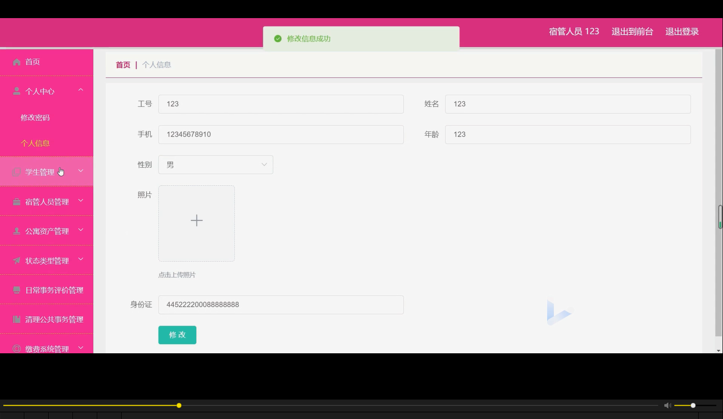Click the 修改 button to save changes

click(177, 335)
